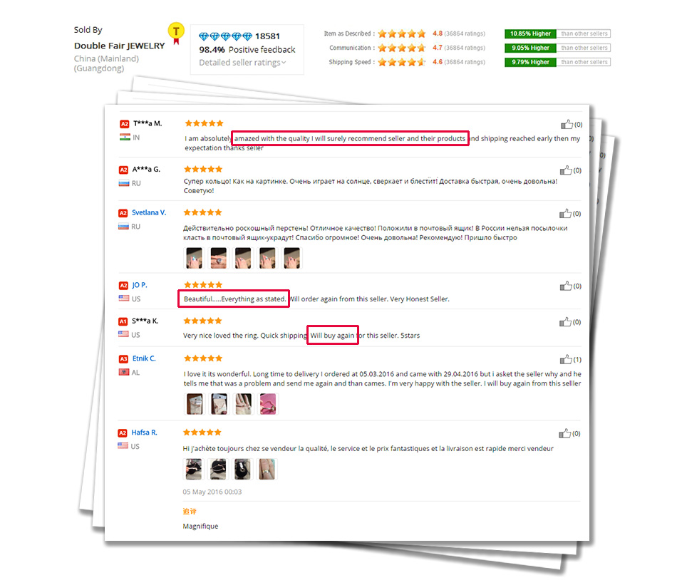This screenshot has height=580, width=677.
Task: Open Svetlana V. reviewer profile
Action: pos(149,212)
